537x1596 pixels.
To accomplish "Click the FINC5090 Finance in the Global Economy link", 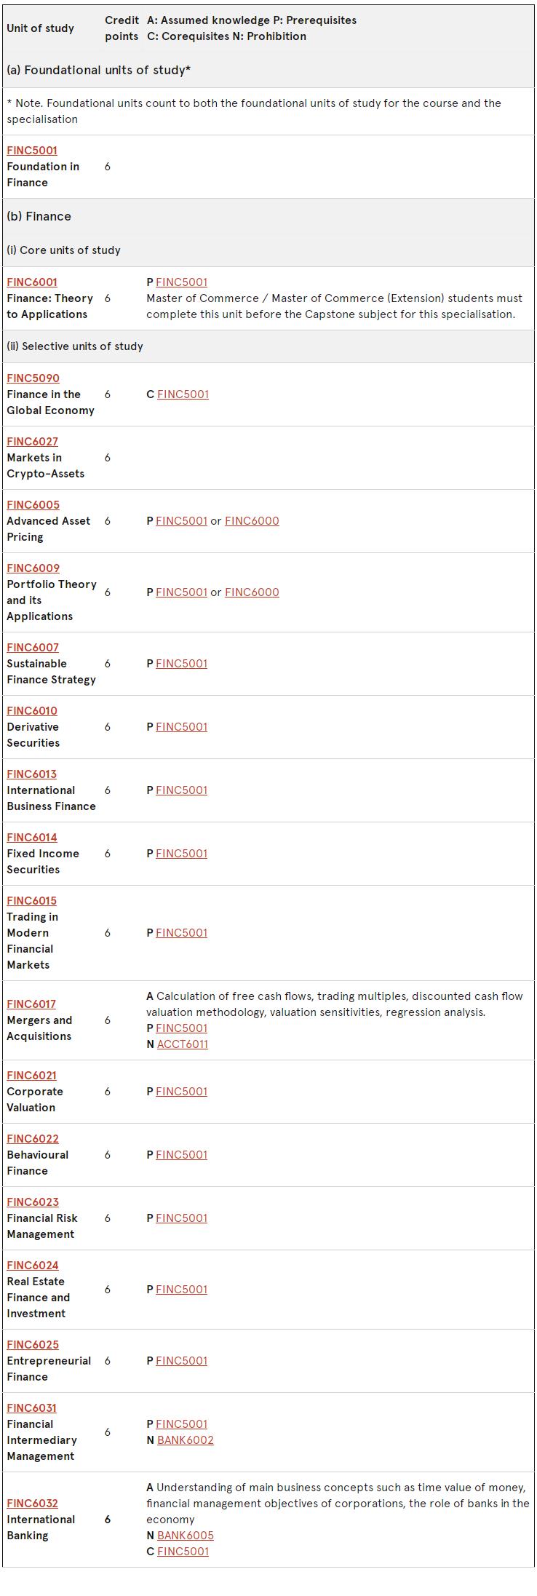I will 33,378.
